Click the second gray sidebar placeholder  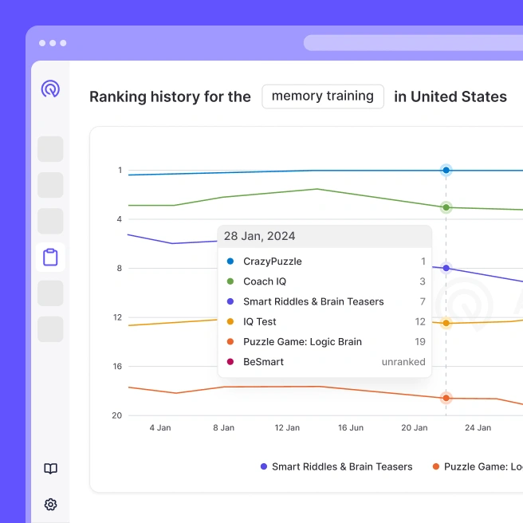point(50,185)
